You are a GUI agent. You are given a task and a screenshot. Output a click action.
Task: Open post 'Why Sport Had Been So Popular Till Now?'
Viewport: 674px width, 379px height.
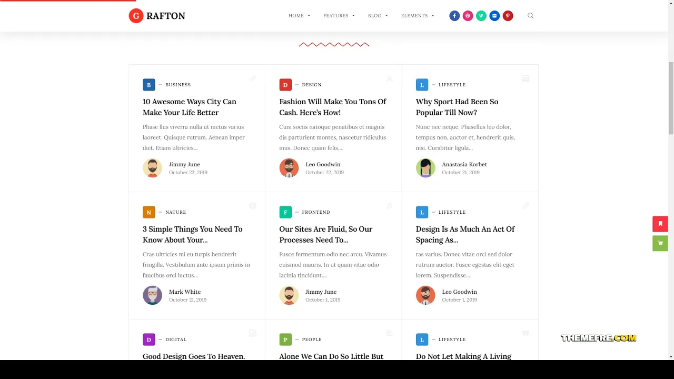[x=457, y=107]
